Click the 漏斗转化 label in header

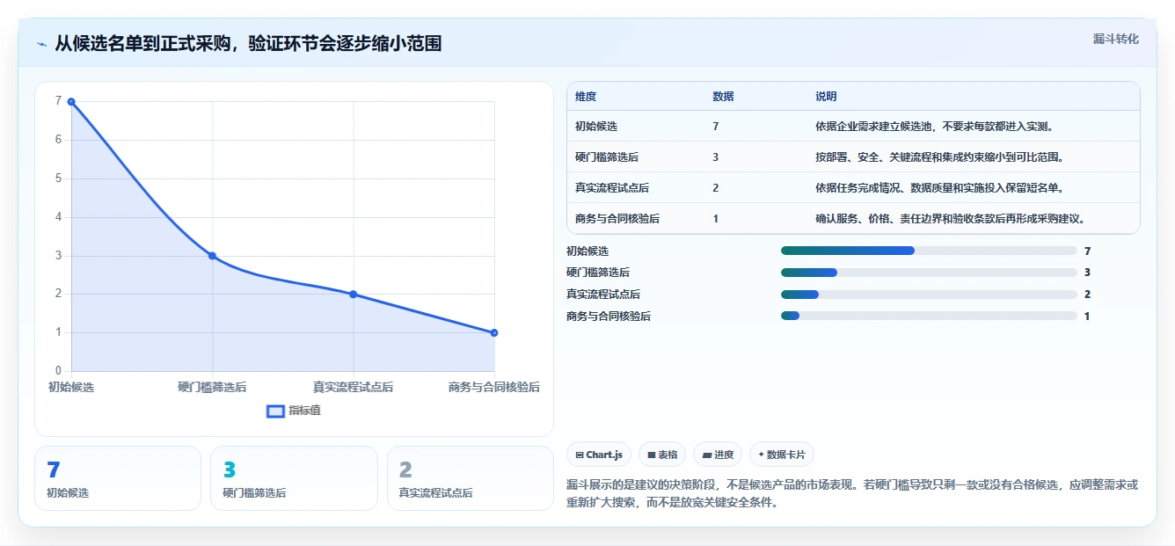coord(1116,39)
